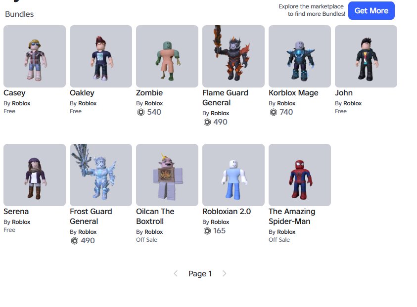
Task: Go to next page with right chevron
Action: (x=224, y=273)
